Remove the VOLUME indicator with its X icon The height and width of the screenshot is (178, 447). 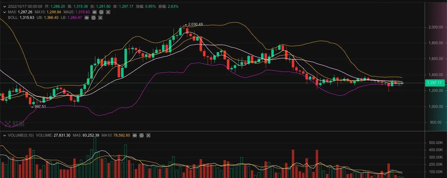148,135
